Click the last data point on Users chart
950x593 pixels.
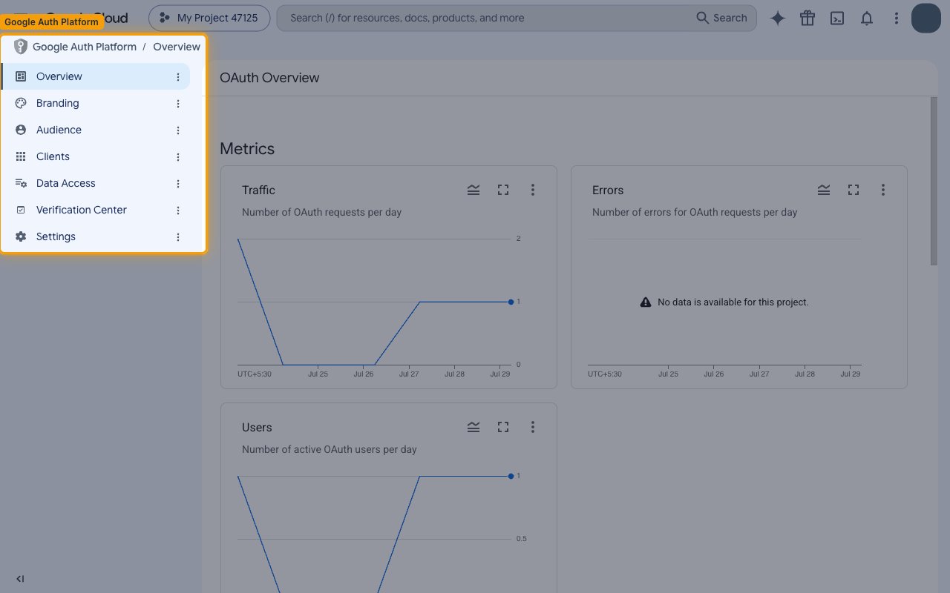(511, 476)
